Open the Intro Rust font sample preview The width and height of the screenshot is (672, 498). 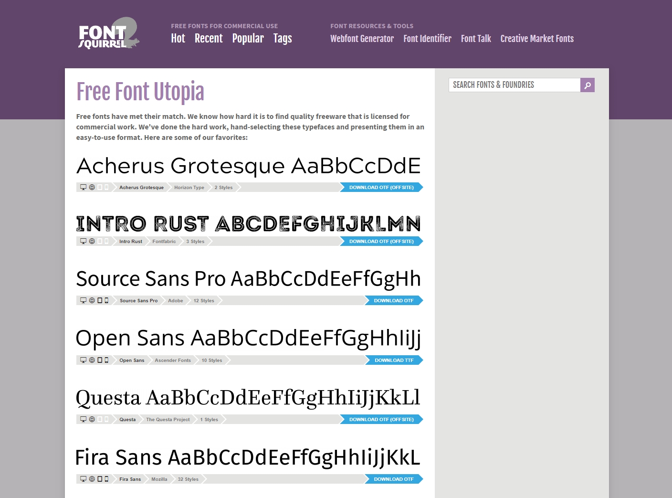click(x=249, y=223)
